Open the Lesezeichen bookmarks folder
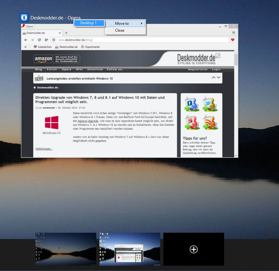The height and width of the screenshot is (271, 279). pyautogui.click(x=43, y=47)
